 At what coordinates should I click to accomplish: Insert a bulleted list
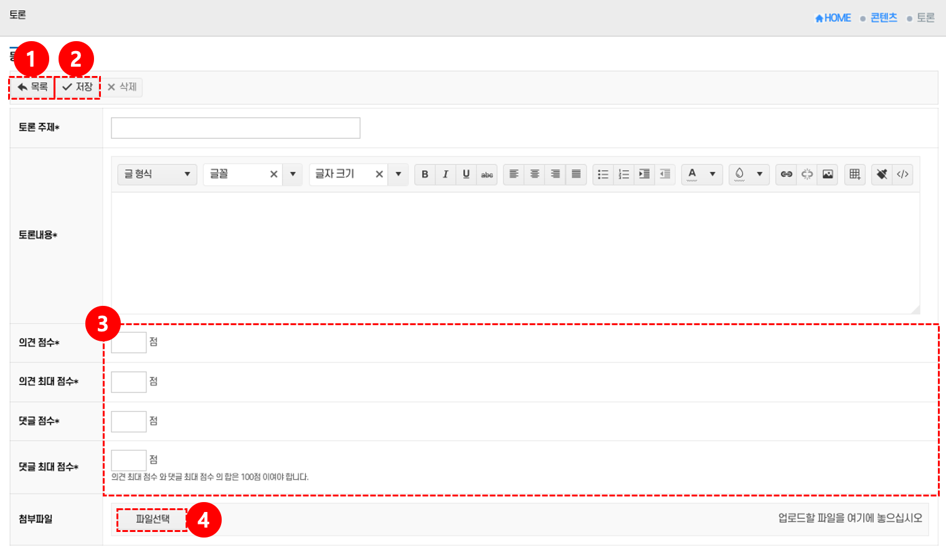pos(603,174)
